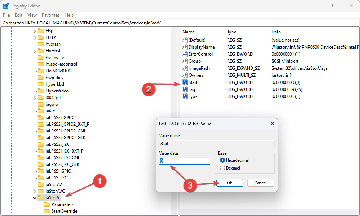The width and height of the screenshot is (360, 216).
Task: Open the View menu
Action: 32,15
